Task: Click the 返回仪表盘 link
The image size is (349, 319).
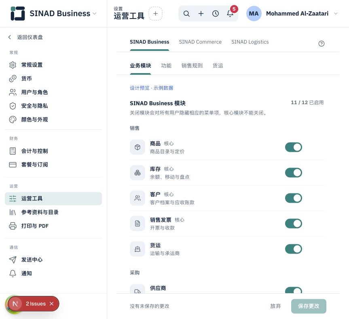Action: coord(30,37)
